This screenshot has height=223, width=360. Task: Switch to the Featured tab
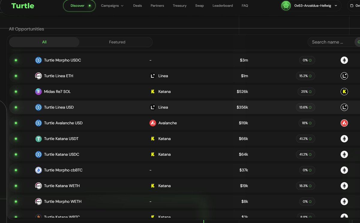[117, 42]
